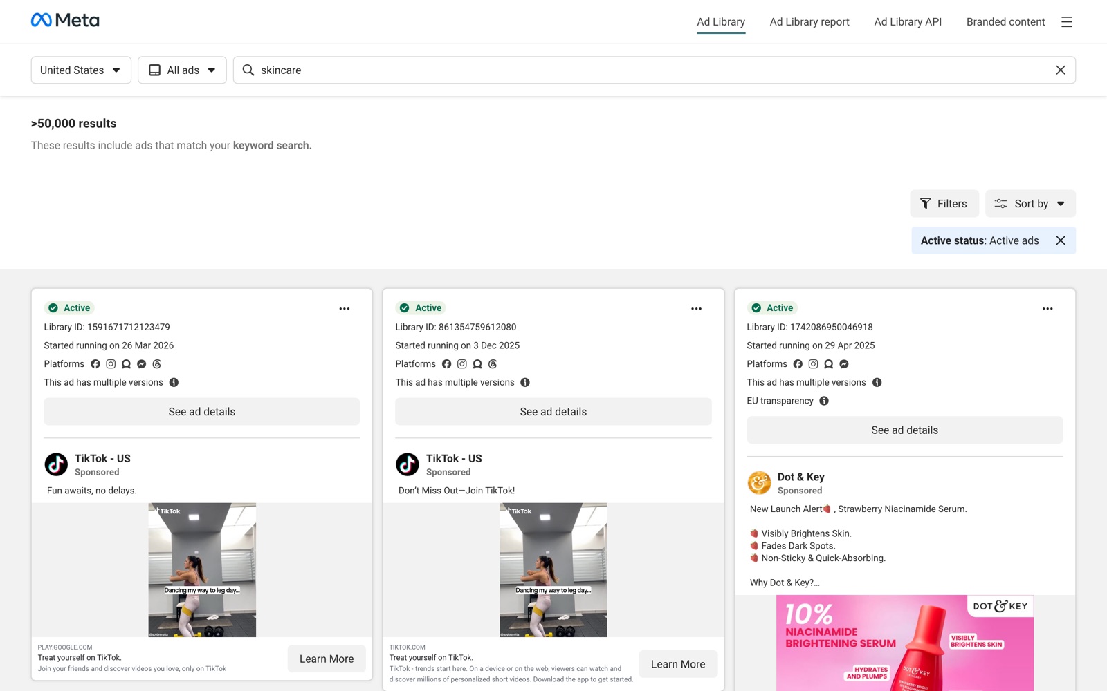Click into the skincare search field
1107x691 pixels.
click(x=655, y=70)
